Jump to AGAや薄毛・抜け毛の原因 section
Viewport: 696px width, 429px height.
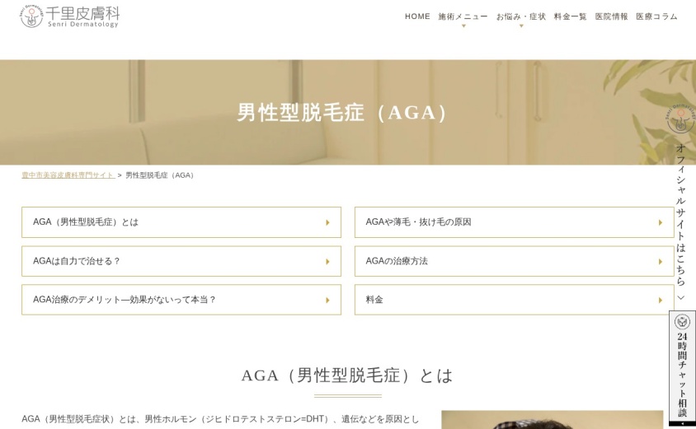pyautogui.click(x=514, y=222)
